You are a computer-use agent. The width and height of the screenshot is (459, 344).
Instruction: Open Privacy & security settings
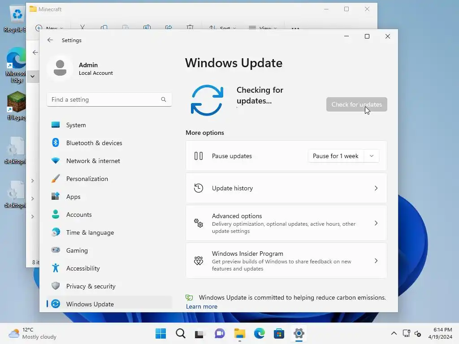point(109,286)
